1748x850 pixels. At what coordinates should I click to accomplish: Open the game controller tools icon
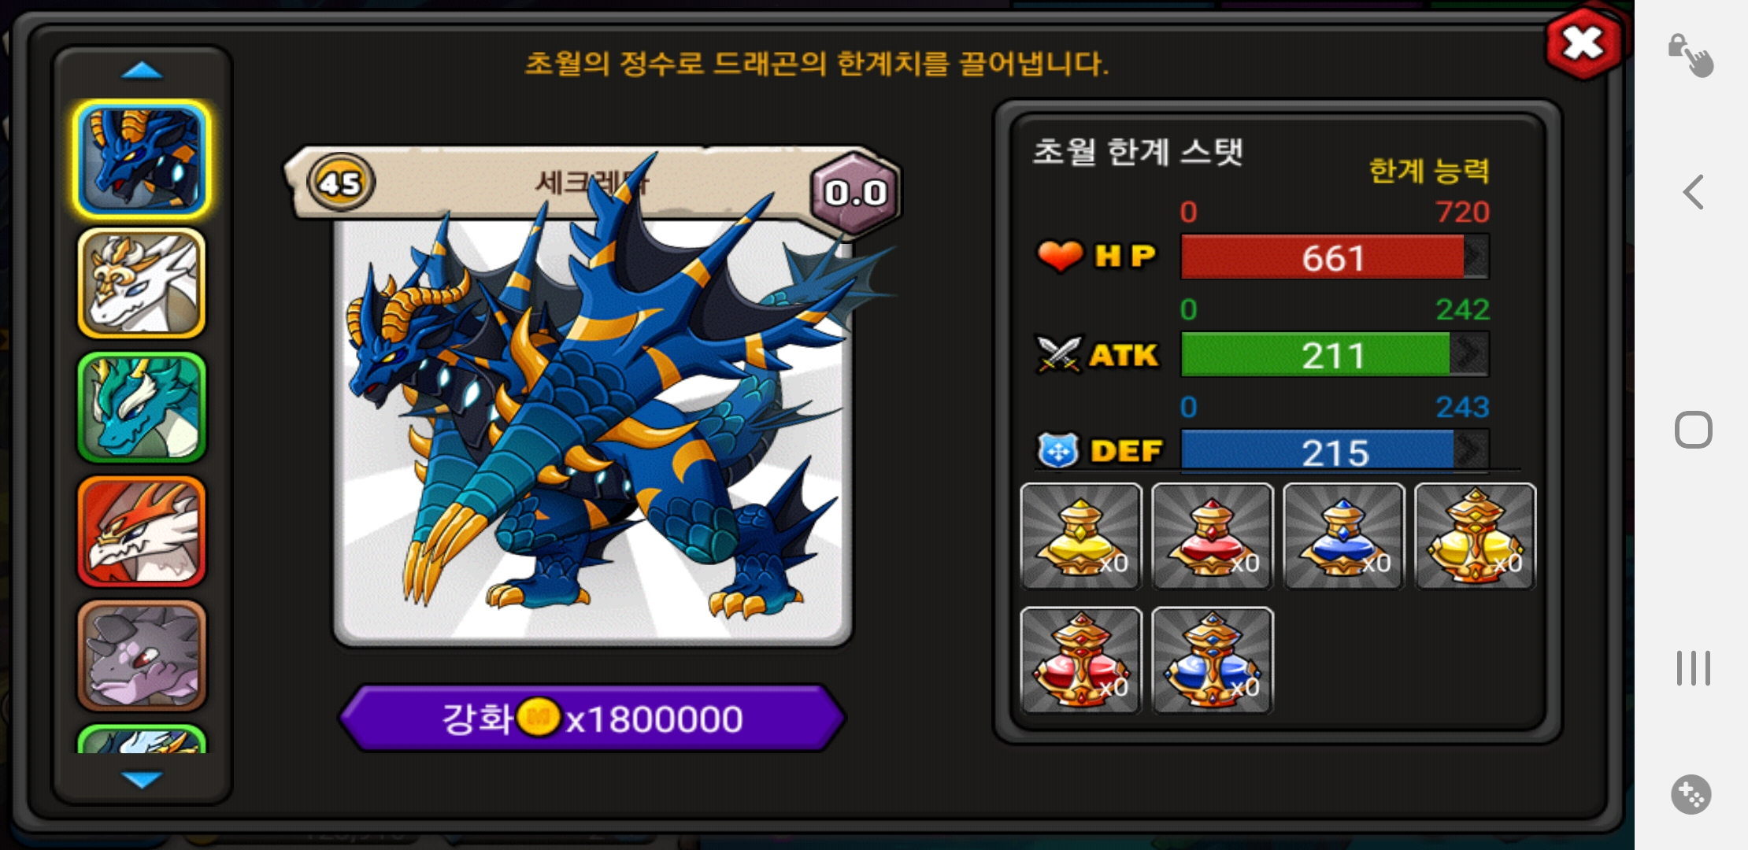[1691, 795]
